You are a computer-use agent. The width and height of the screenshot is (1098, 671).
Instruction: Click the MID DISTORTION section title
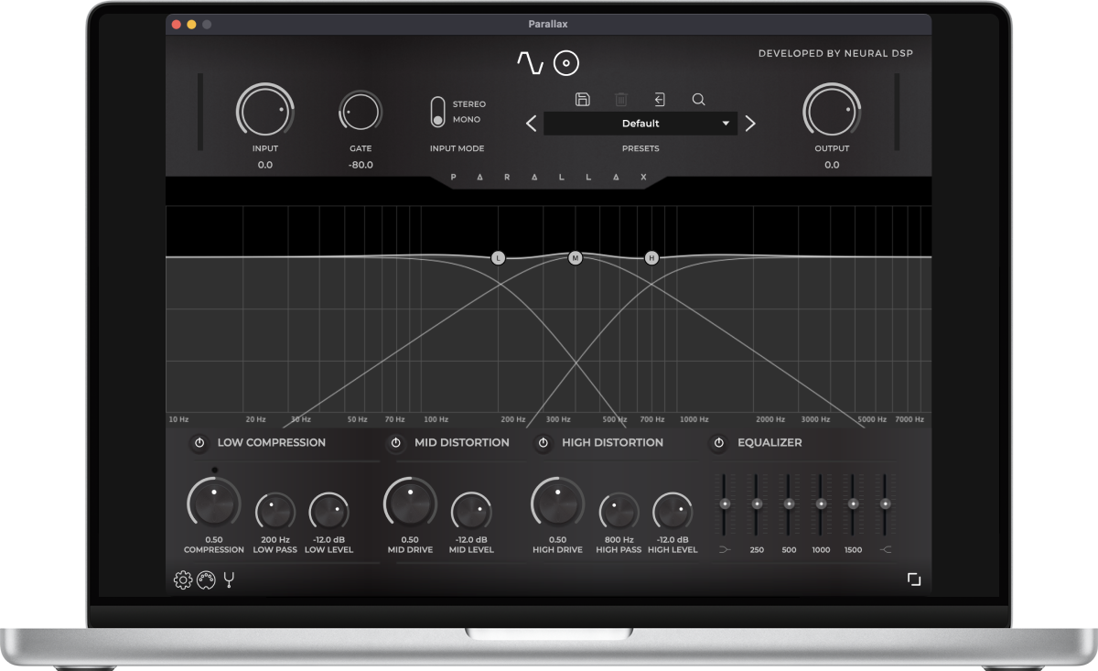(x=462, y=442)
